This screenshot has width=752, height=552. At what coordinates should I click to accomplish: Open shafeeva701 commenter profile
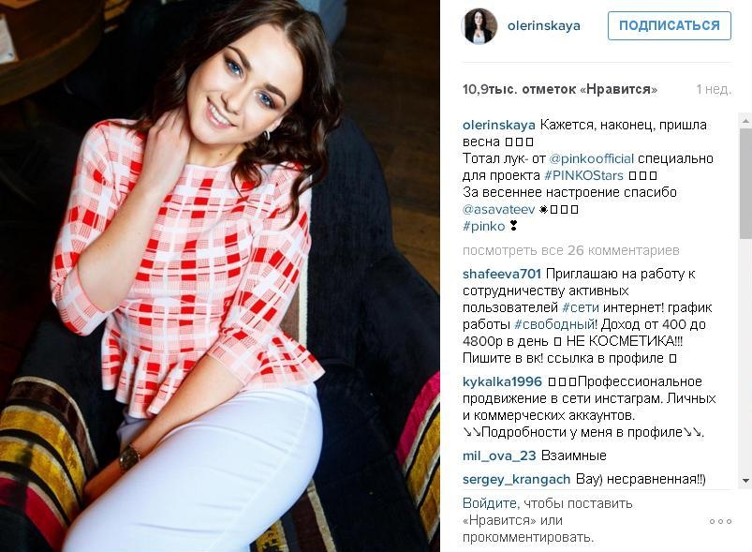502,274
